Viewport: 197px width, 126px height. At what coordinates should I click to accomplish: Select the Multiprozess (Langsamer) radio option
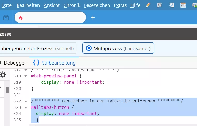(x=118, y=48)
